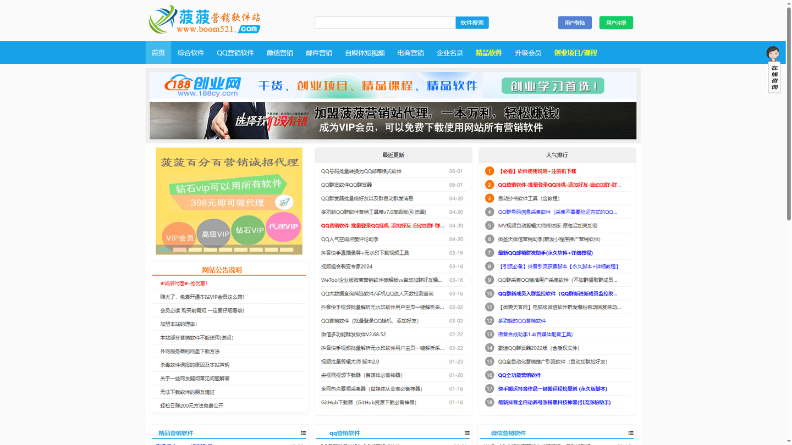792x445 pixels.
Task: Click list icon in 微信营销软件 section header
Action: 631,433
